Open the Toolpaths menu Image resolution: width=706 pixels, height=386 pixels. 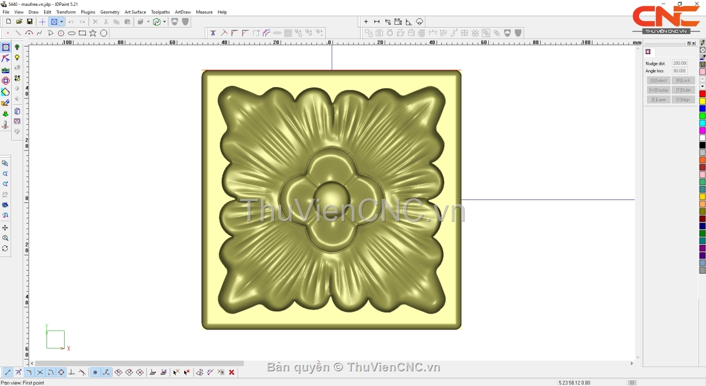[161, 12]
